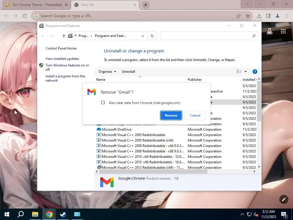Click the explorer Up arrow button
Image resolution: width=293 pixels, height=220 pixels.
click(x=64, y=36)
